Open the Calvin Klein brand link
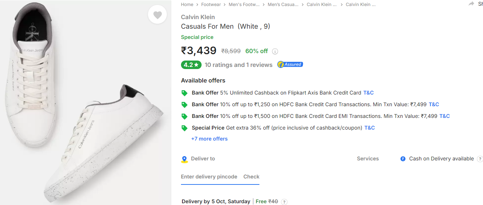This screenshot has height=205, width=483. click(198, 17)
